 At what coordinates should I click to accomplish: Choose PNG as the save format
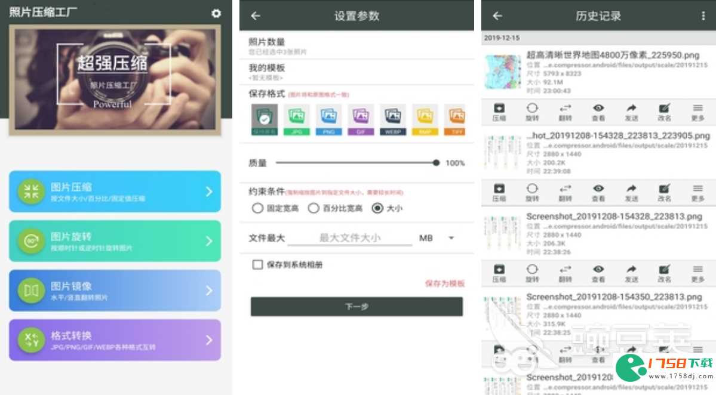[x=329, y=119]
